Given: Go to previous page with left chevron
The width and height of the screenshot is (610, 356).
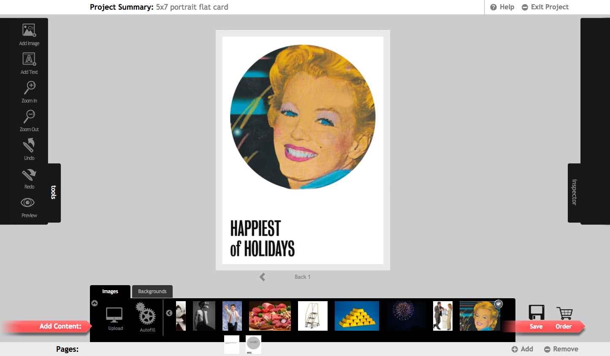Looking at the screenshot, I should [x=263, y=277].
